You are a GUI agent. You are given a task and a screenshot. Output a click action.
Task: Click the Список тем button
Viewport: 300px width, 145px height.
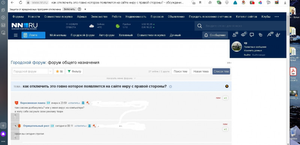(x=221, y=71)
